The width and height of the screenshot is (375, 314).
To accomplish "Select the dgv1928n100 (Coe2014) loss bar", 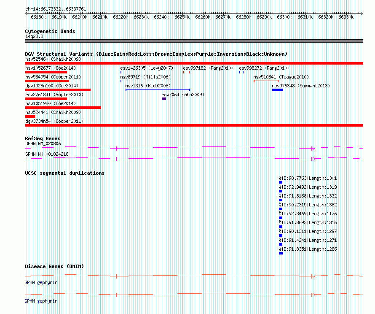I will 58,90.
